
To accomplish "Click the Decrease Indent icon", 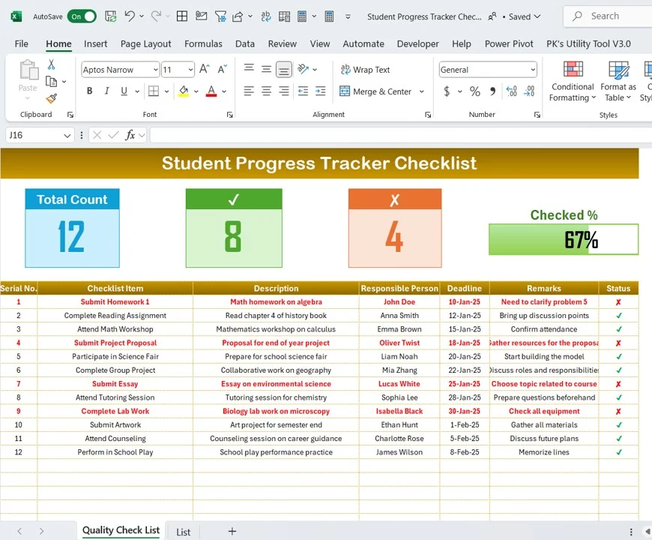I will click(x=303, y=91).
